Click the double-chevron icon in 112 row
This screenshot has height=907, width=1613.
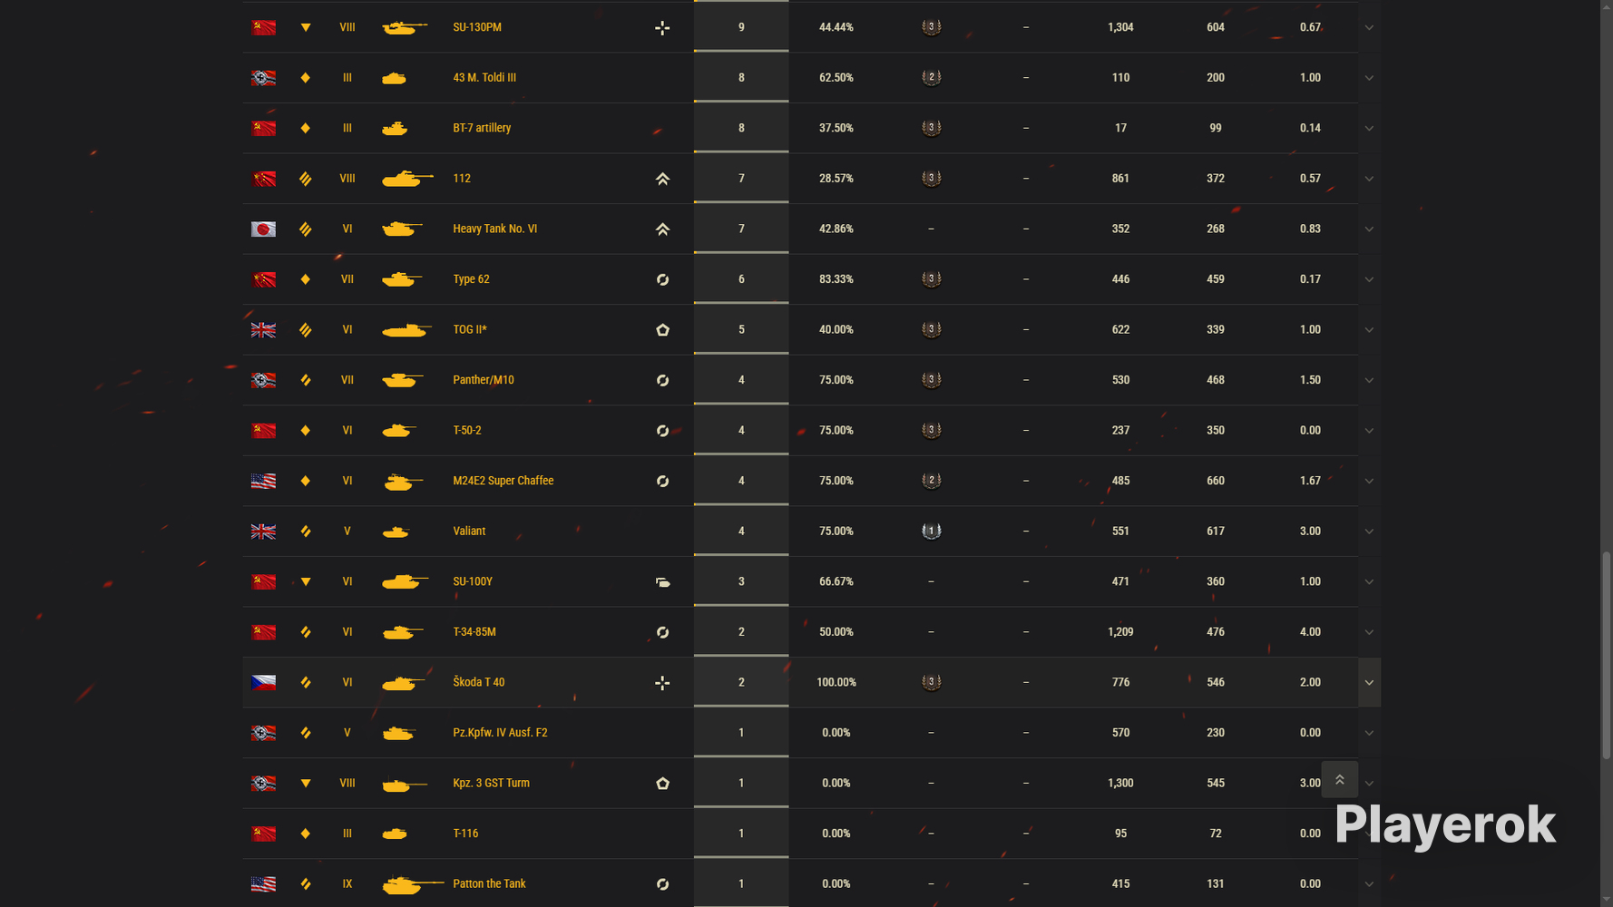pyautogui.click(x=662, y=179)
